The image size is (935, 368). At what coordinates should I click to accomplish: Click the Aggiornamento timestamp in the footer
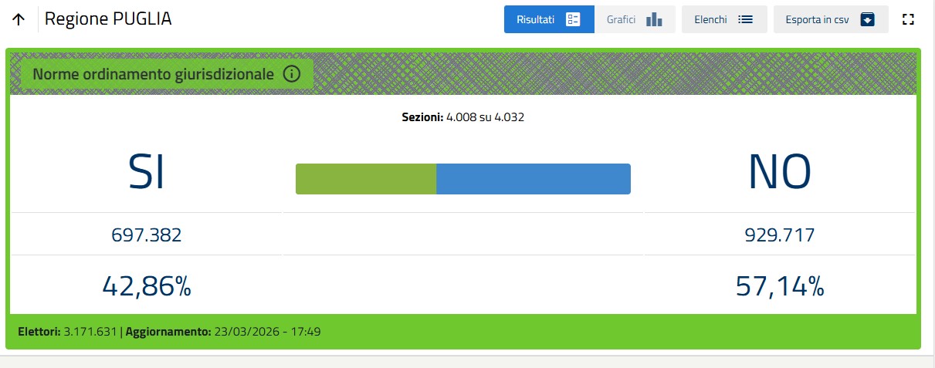point(266,332)
